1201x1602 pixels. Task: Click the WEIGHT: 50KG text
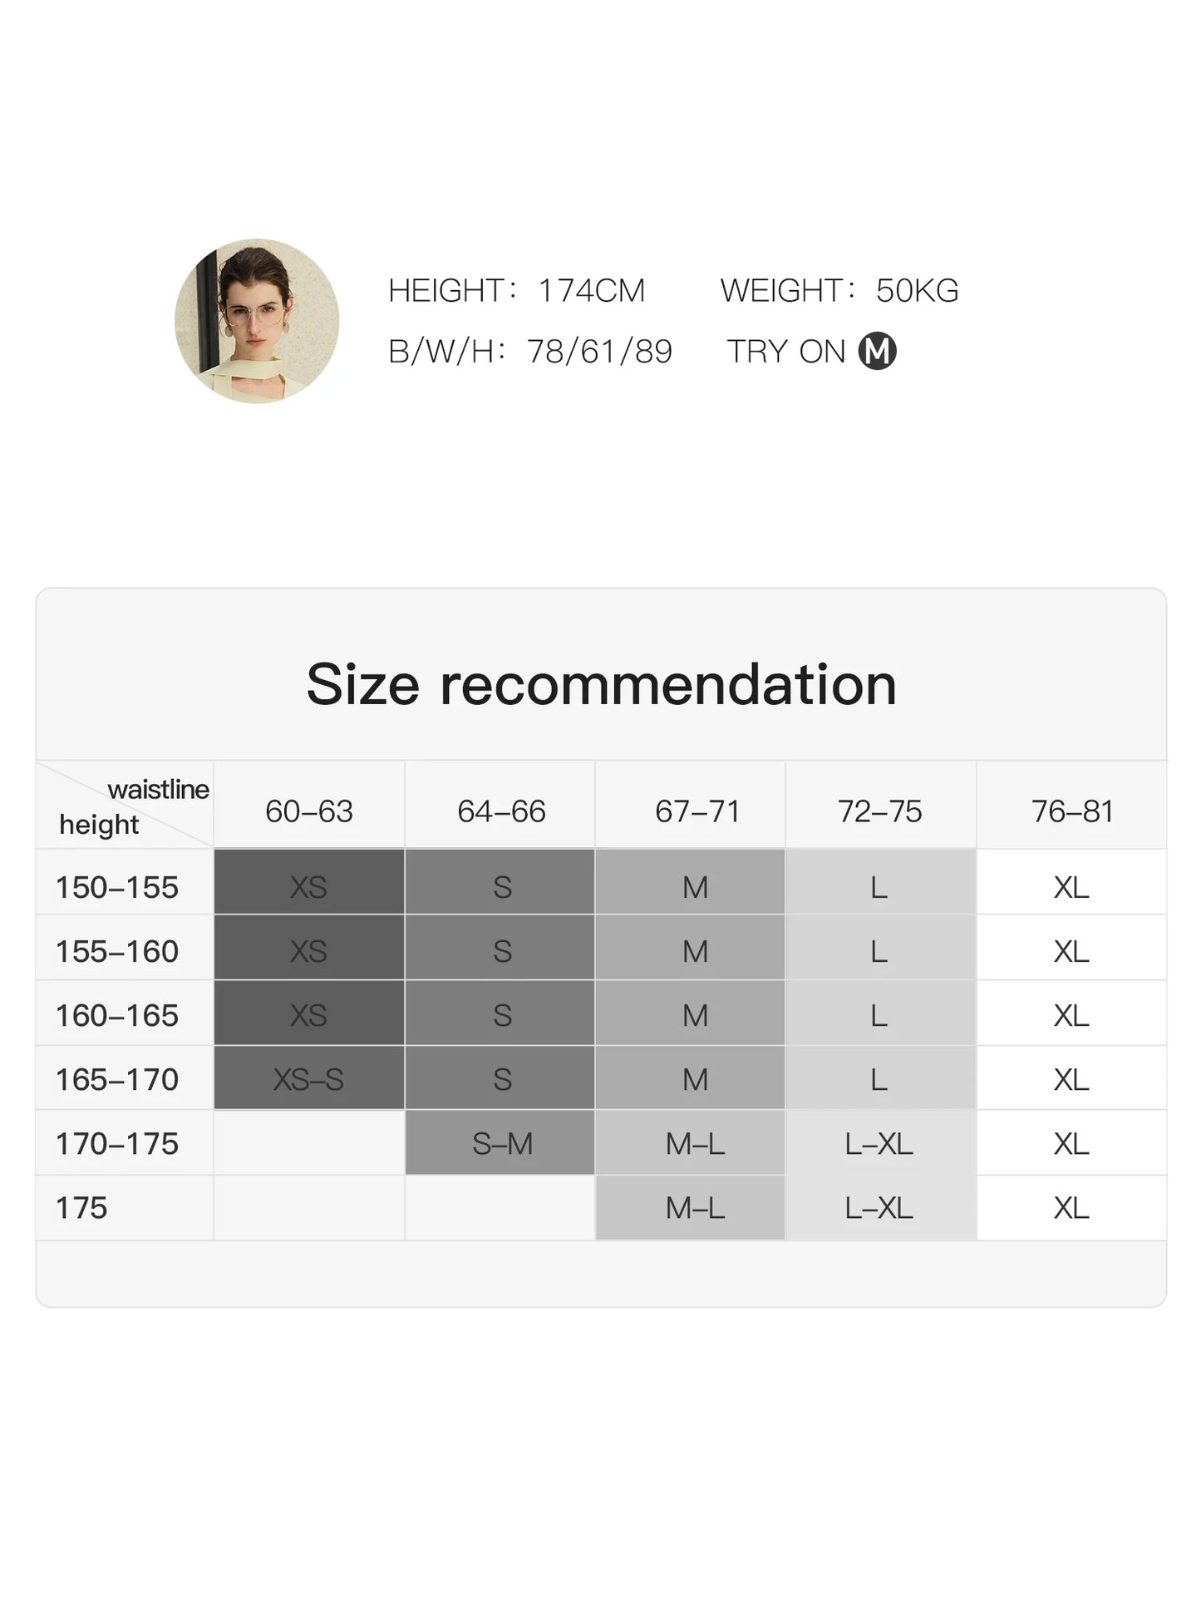[839, 290]
